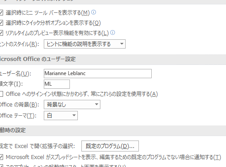
Task: Toggle リアルタイムのプレビュー表示機能を有効にする checkbox
Action: pos(1,33)
